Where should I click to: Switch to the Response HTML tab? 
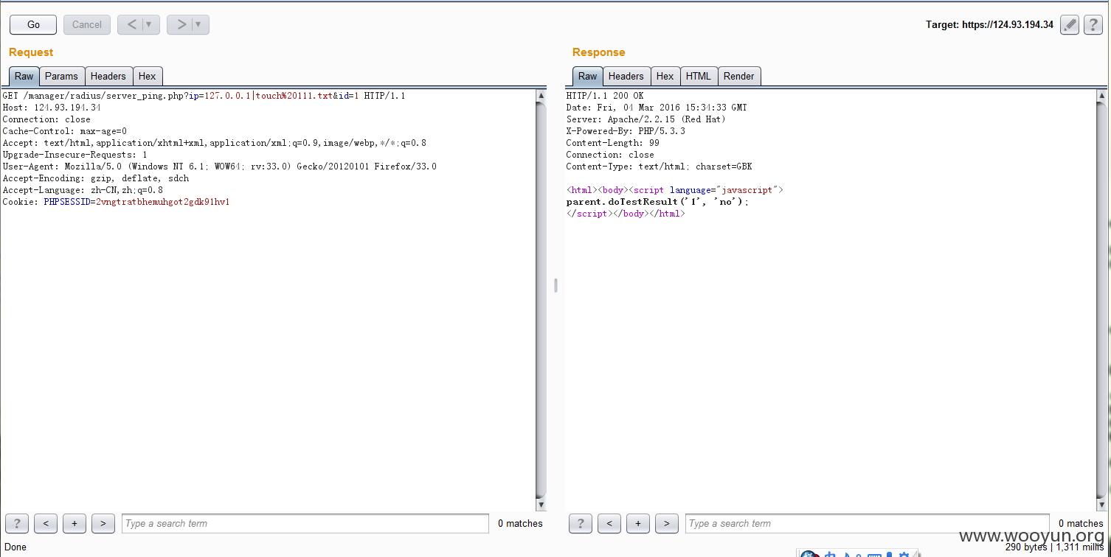click(698, 76)
